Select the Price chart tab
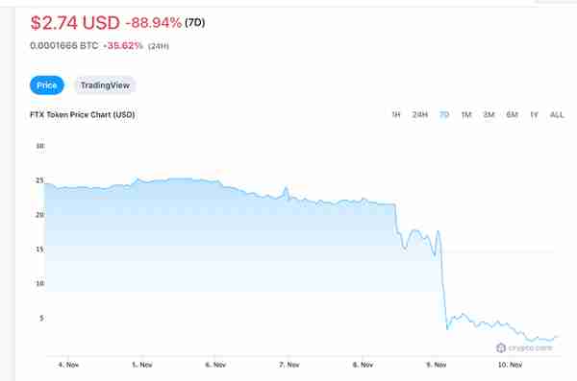This screenshot has height=381, width=577. pyautogui.click(x=47, y=85)
